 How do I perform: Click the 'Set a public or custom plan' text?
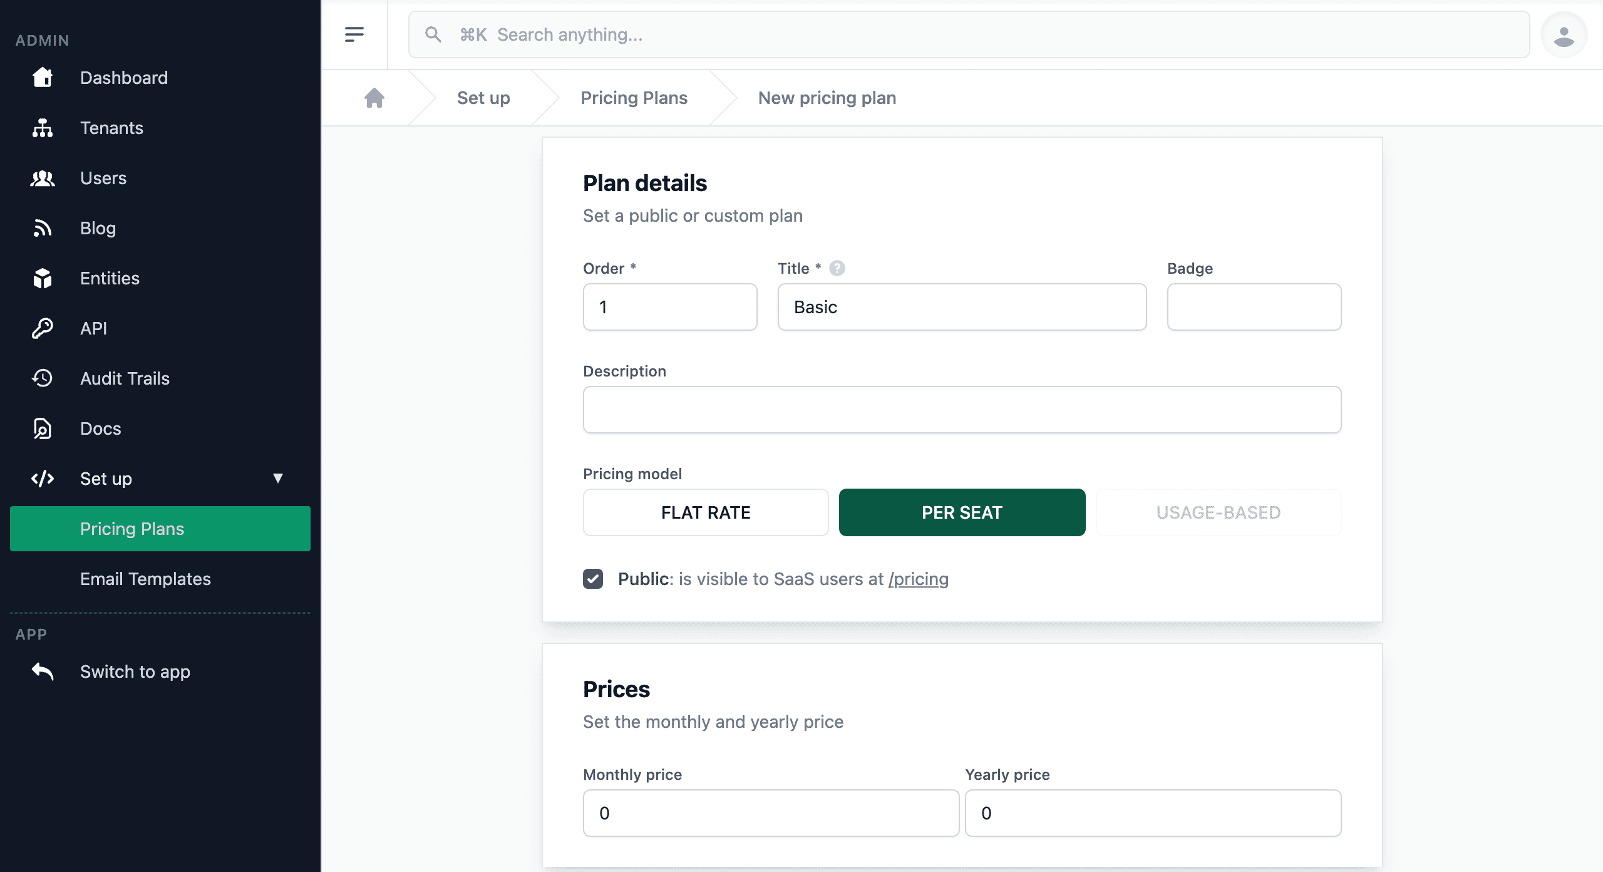(693, 215)
